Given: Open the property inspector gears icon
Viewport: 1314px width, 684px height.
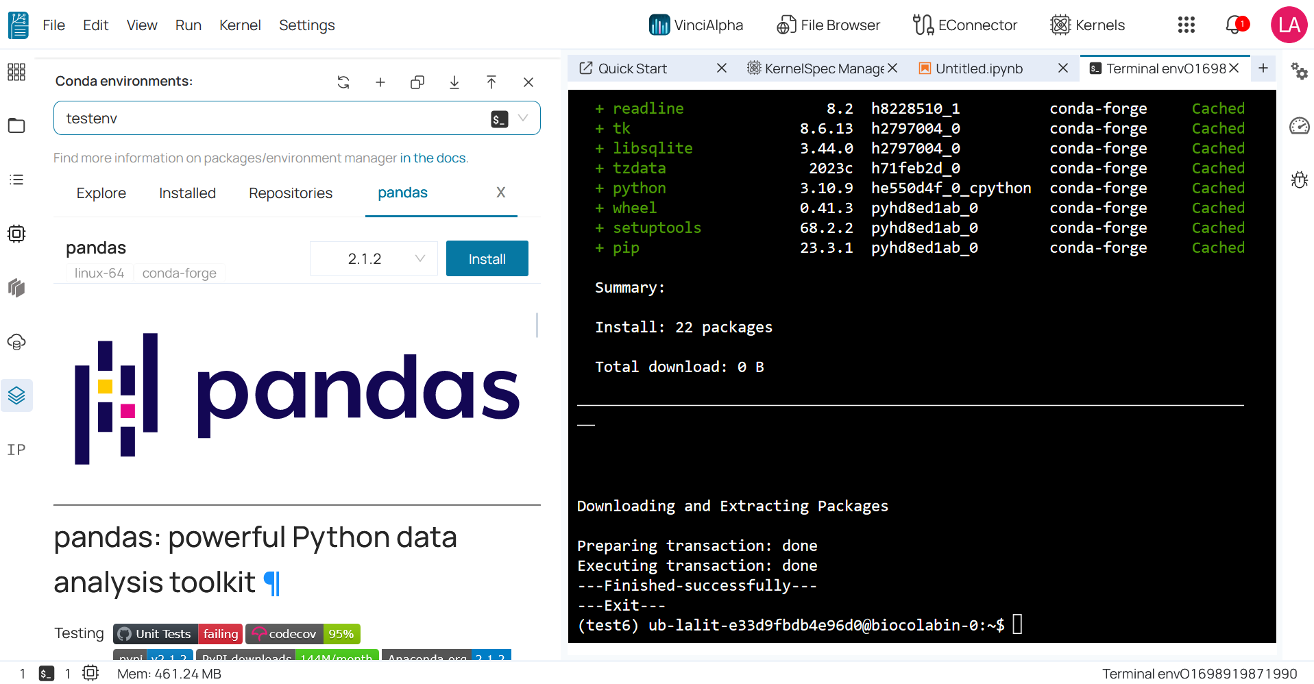Looking at the screenshot, I should pyautogui.click(x=1299, y=71).
